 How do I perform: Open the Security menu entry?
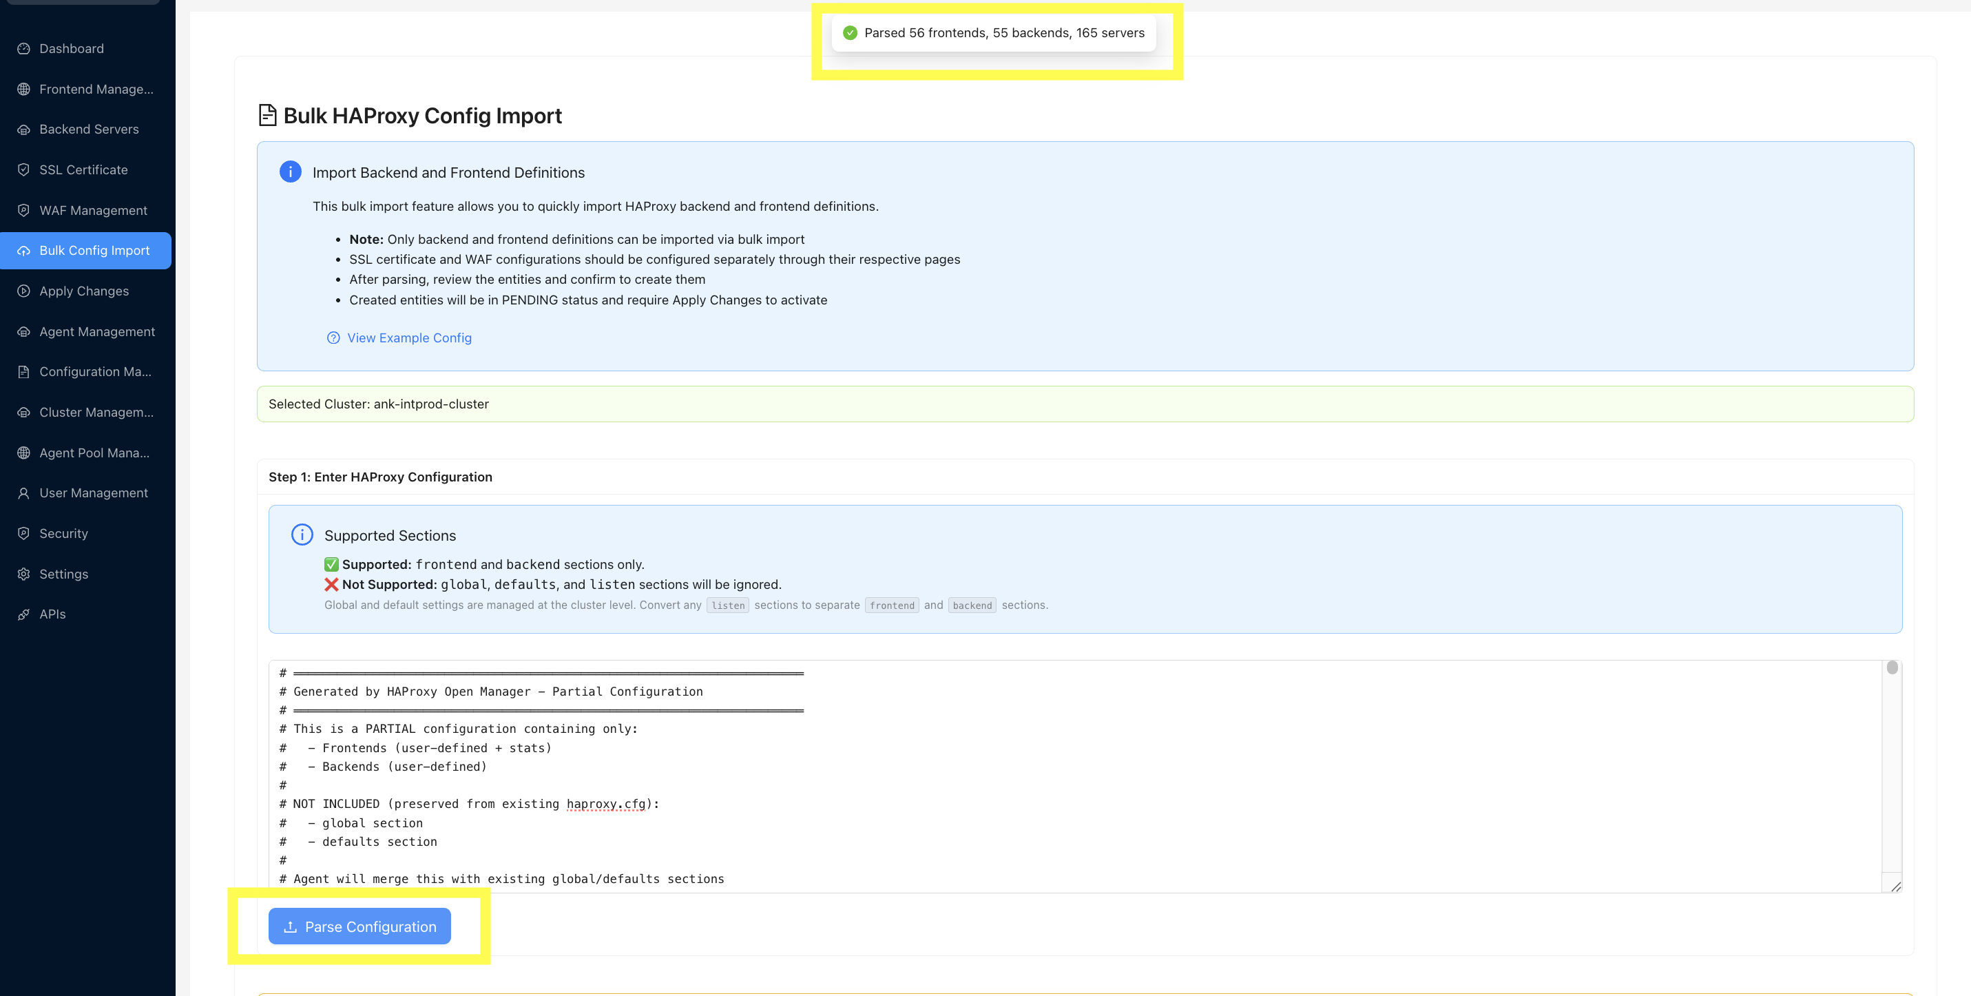click(x=85, y=533)
